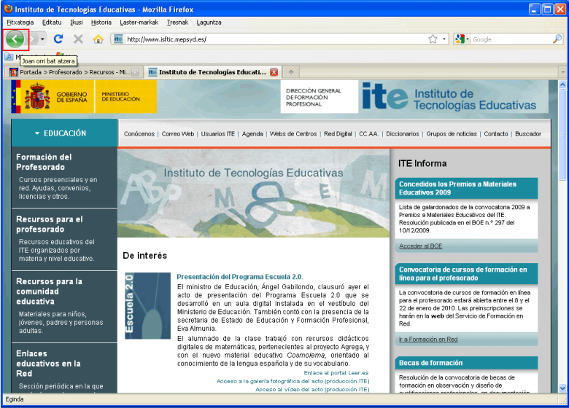Click the first bookmarks toolbar icon
569x408 pixels.
(x=9, y=57)
